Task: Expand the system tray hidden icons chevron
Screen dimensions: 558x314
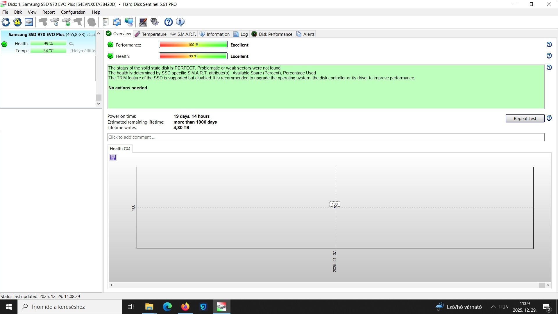Action: coord(493,307)
